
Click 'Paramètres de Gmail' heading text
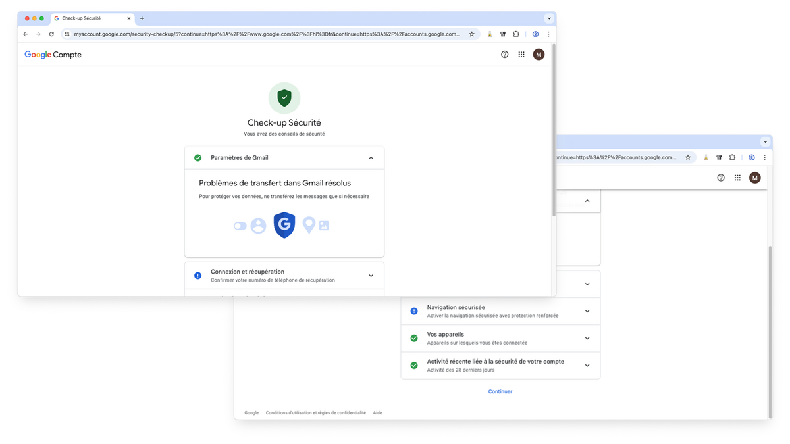coord(240,158)
